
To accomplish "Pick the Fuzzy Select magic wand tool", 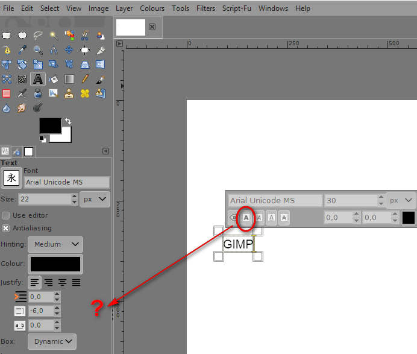I will point(53,35).
